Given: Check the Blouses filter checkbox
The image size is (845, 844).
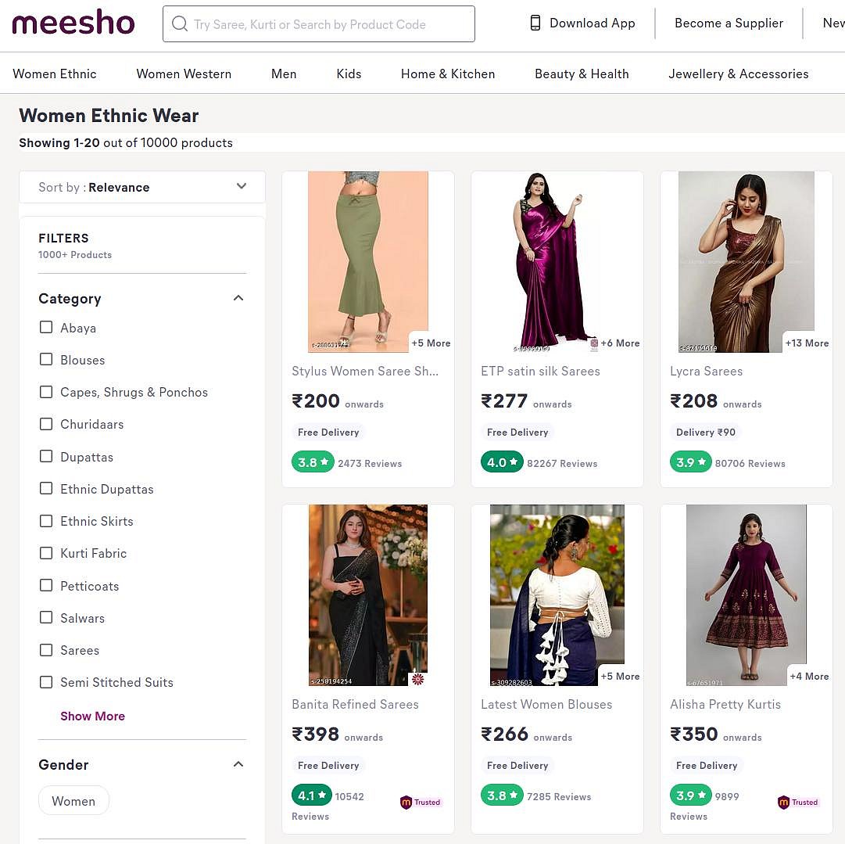Looking at the screenshot, I should [x=46, y=359].
